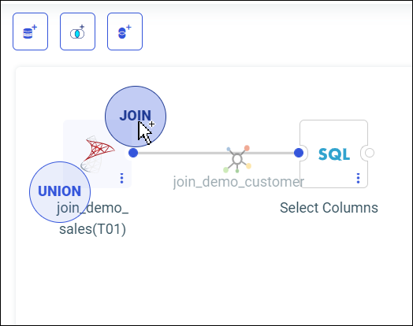Image resolution: width=413 pixels, height=326 pixels.
Task: Click the empty output port of SQL node
Action: [x=370, y=153]
